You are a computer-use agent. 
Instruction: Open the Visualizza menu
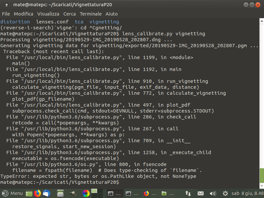[x=48, y=14]
